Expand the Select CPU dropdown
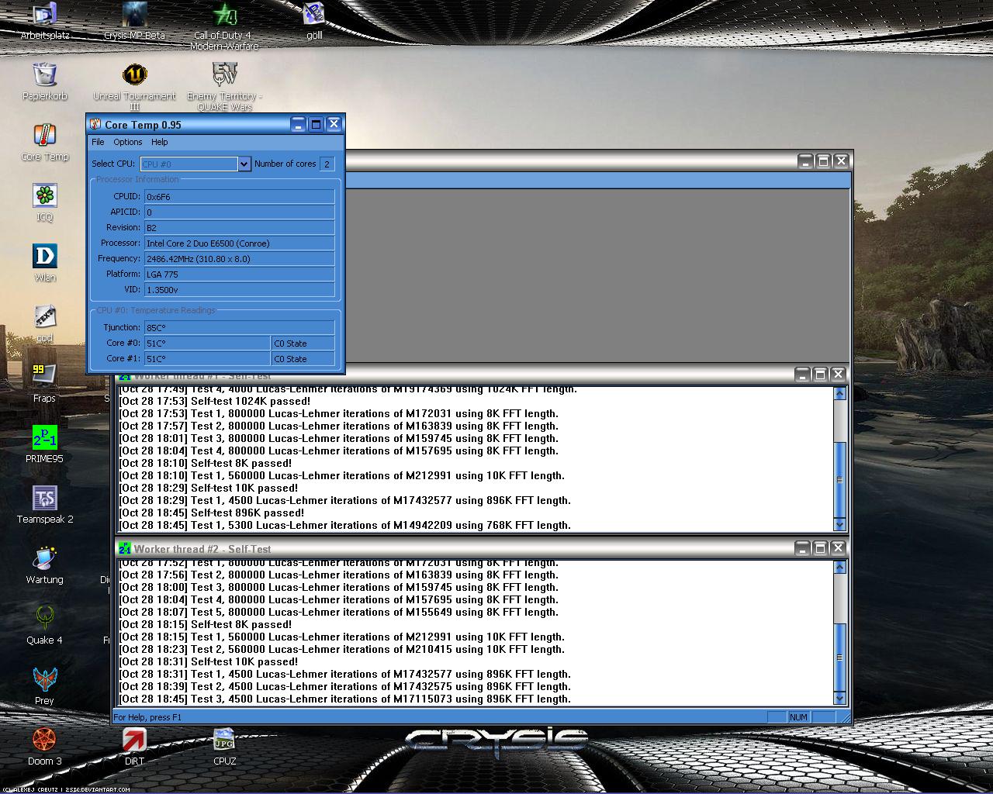 point(244,164)
